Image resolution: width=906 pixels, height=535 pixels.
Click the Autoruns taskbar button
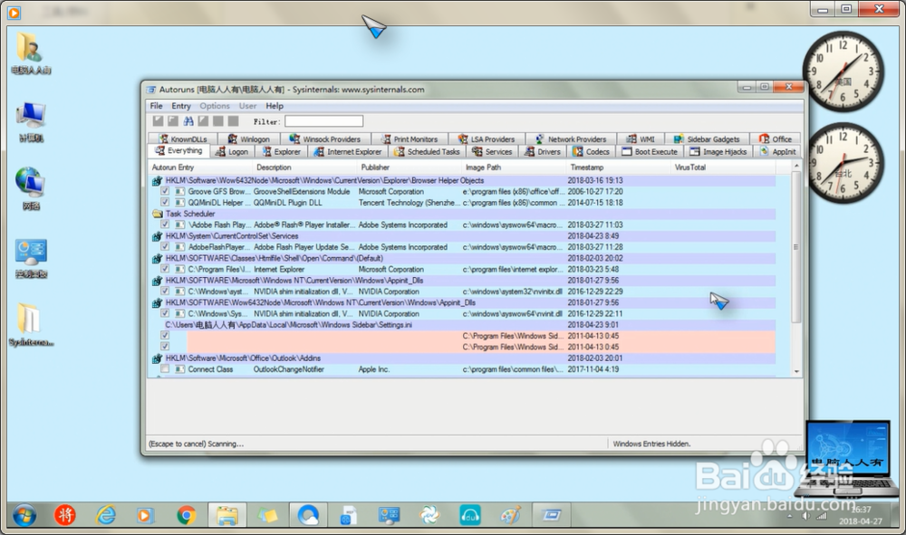(551, 515)
